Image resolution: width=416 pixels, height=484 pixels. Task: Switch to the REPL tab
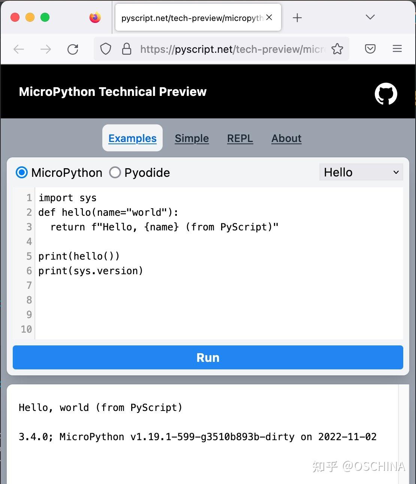coord(240,138)
